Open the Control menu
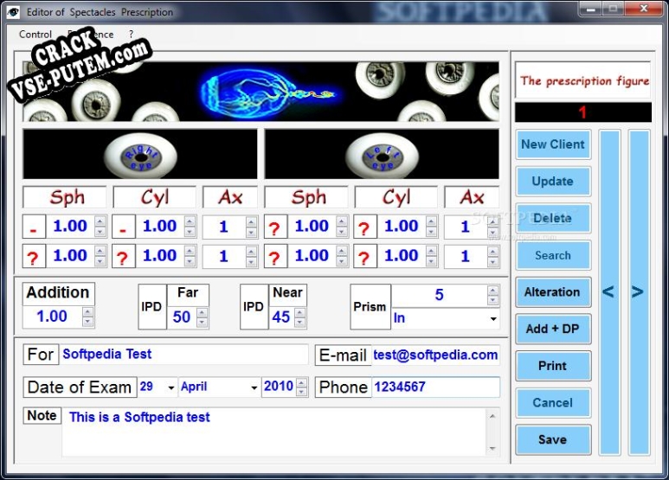 click(x=35, y=34)
